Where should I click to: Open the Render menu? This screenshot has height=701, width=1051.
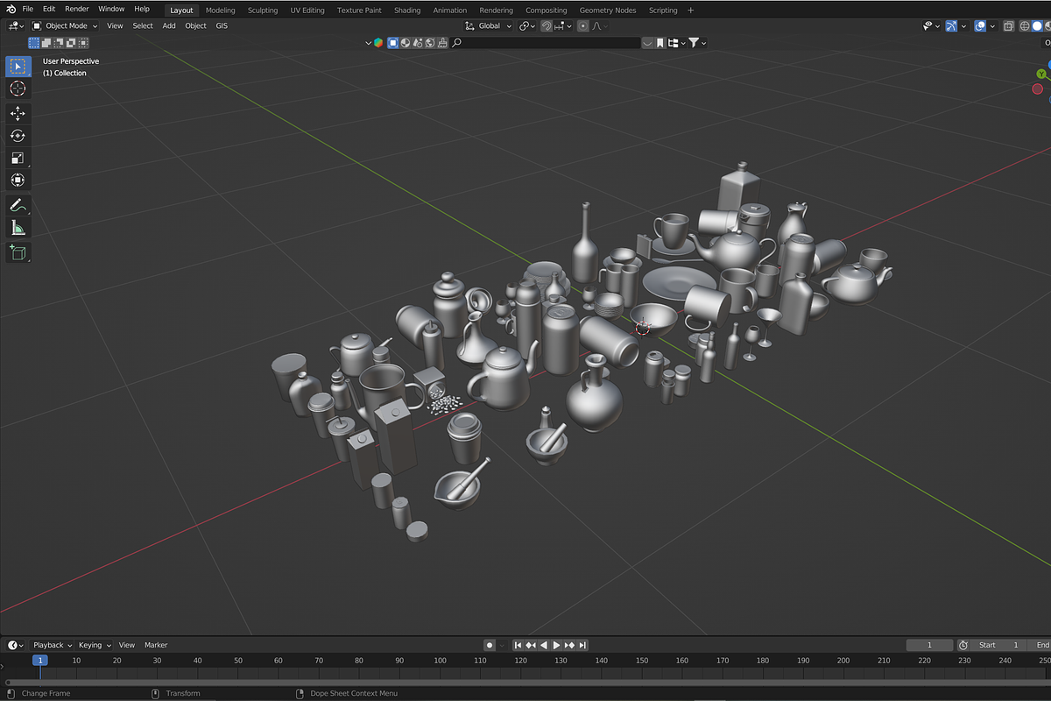coord(77,9)
